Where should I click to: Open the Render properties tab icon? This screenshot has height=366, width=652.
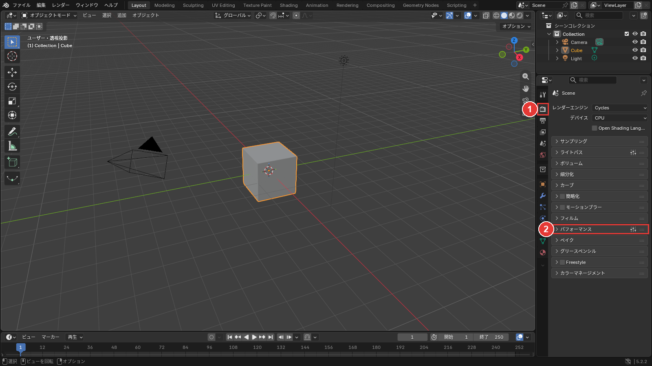tap(543, 109)
